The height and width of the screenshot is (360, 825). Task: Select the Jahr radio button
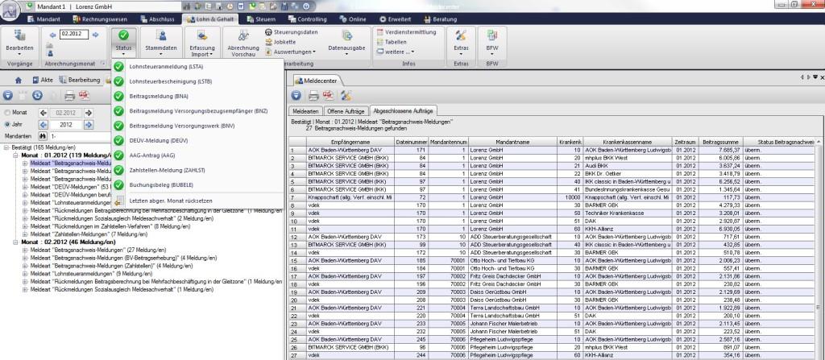(8, 125)
